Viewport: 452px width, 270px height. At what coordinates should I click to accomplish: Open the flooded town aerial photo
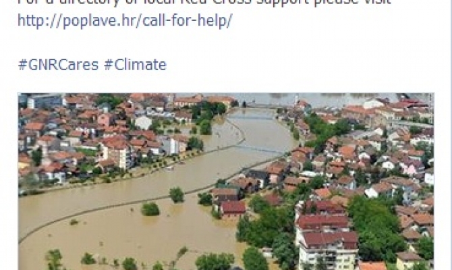[x=226, y=182]
